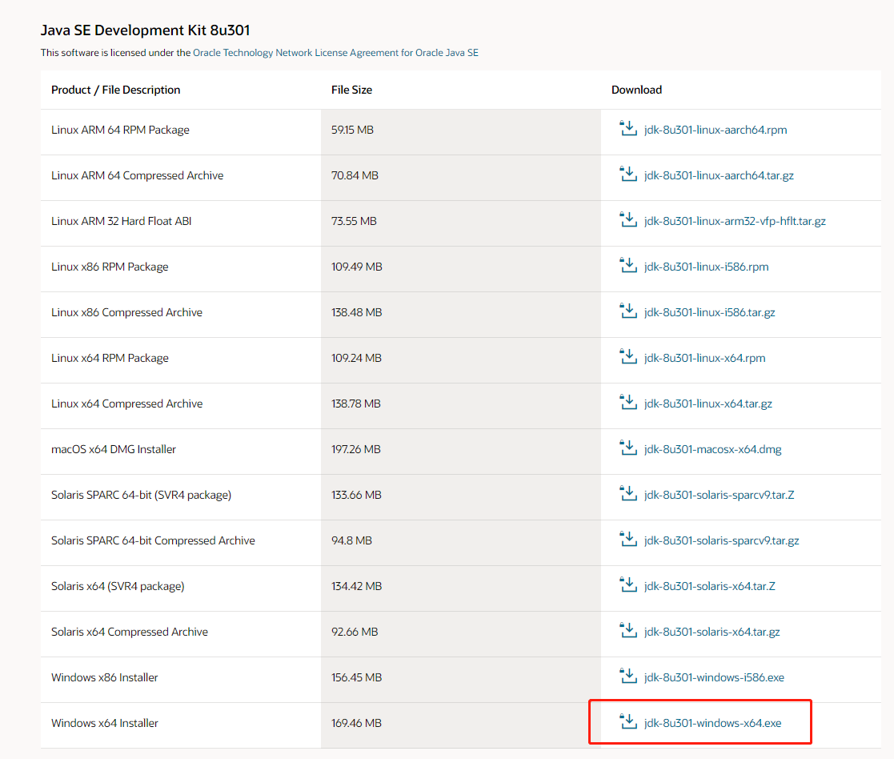Download jdk-8u301-linux-aarch64.tar.gz file link
This screenshot has height=759, width=894.
tap(719, 175)
